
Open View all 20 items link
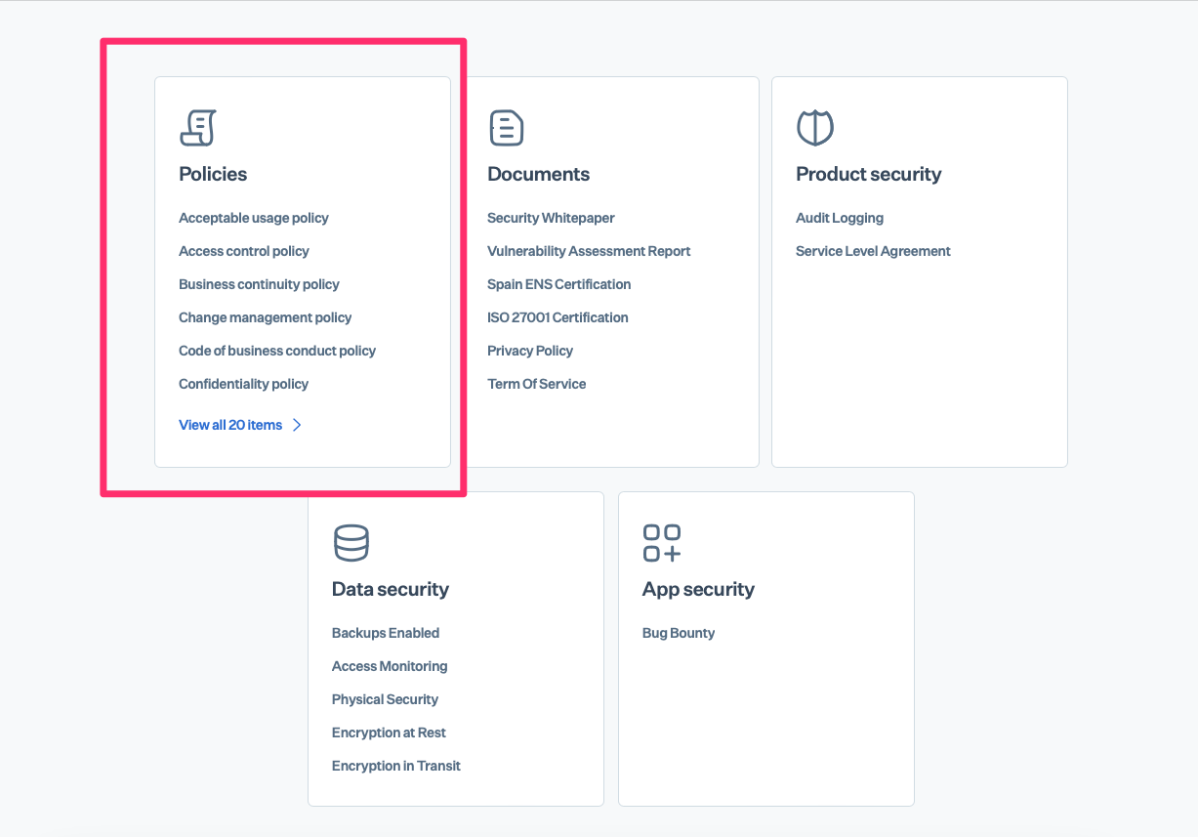[x=230, y=425]
